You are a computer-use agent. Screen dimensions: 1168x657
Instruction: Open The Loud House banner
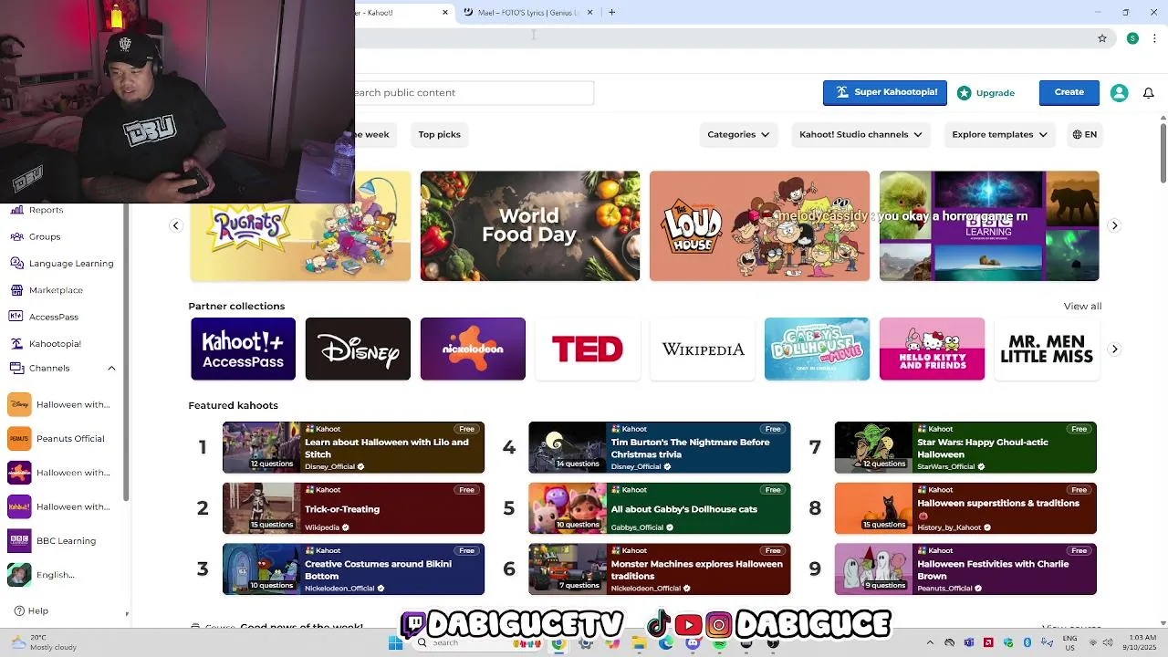[760, 225]
